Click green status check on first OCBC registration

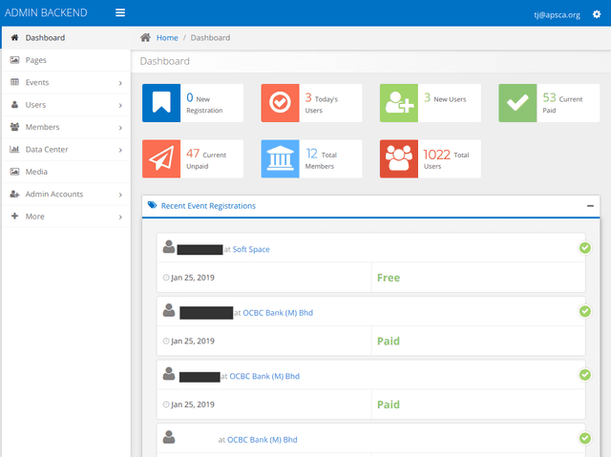[584, 311]
